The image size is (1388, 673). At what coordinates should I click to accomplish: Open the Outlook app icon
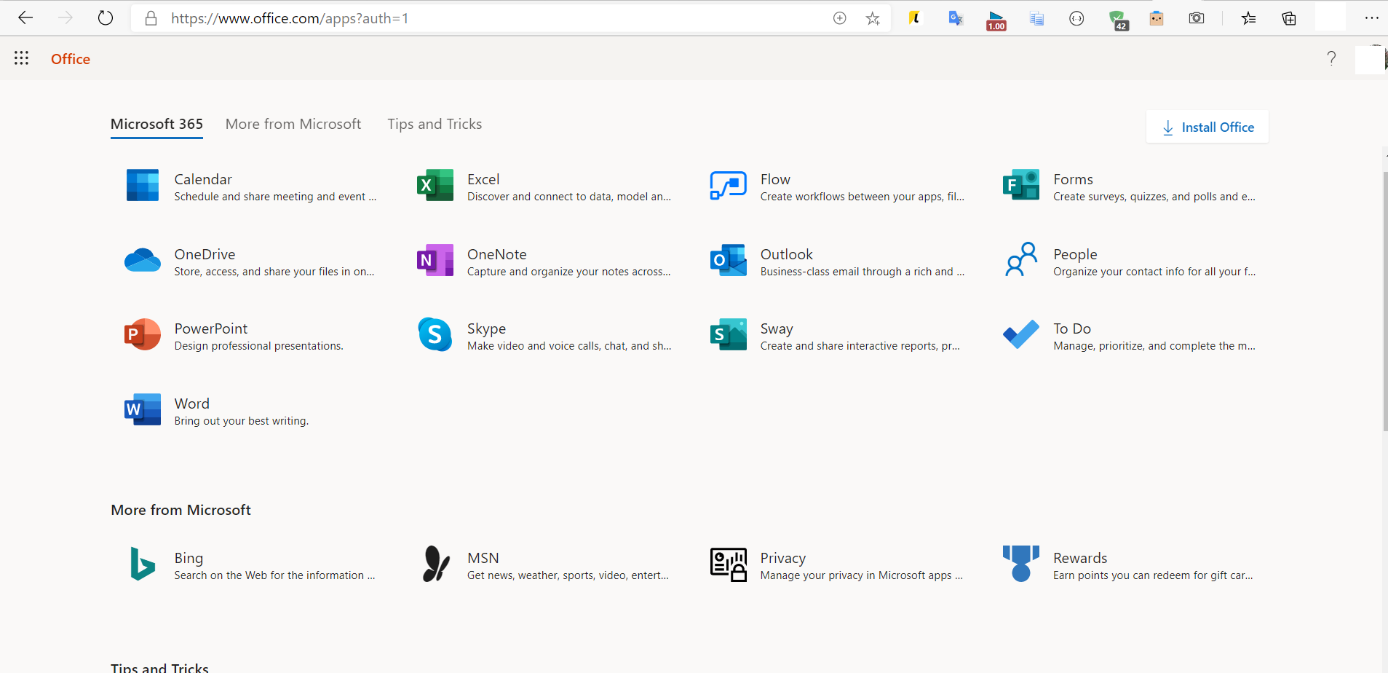tap(728, 260)
